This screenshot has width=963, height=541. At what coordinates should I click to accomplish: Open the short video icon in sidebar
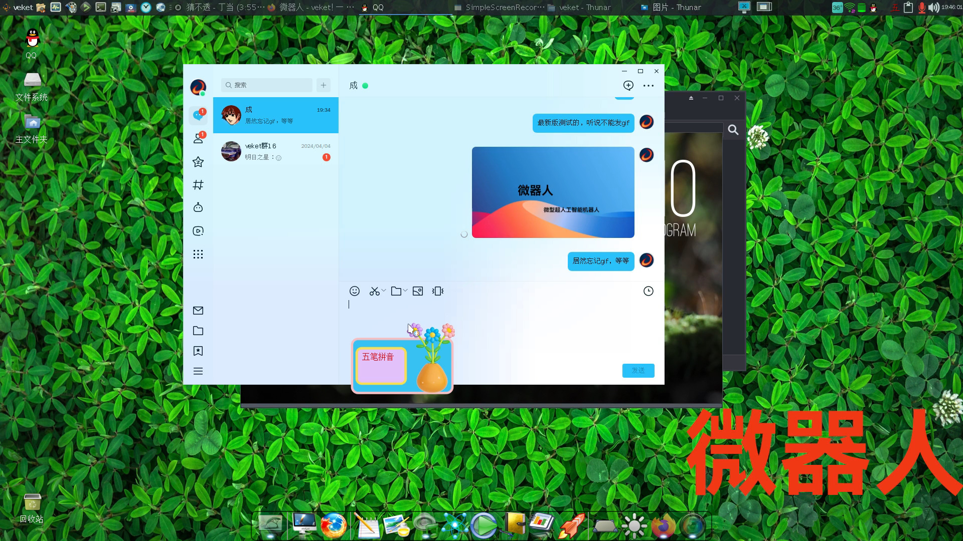click(x=198, y=231)
